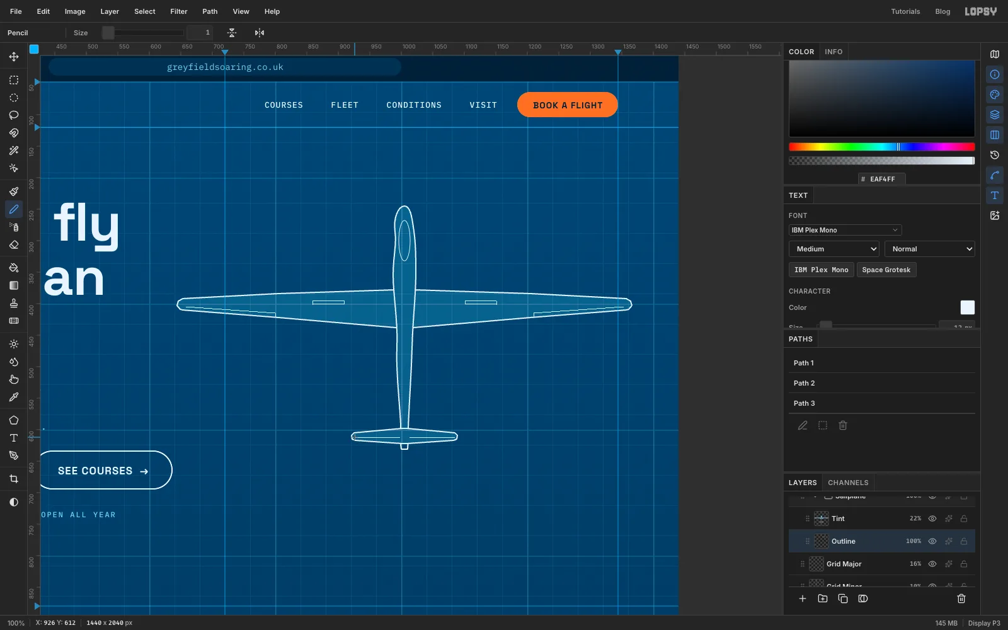Screen dimensions: 1008x630
Task: Toggle the Layers panel sidebar icon
Action: click(995, 115)
